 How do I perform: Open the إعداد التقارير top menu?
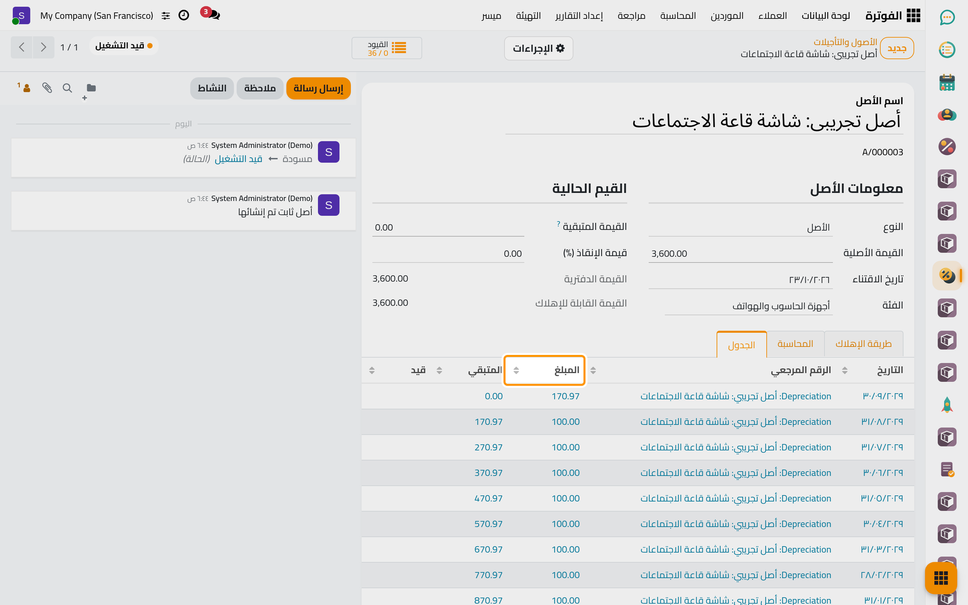pyautogui.click(x=579, y=16)
